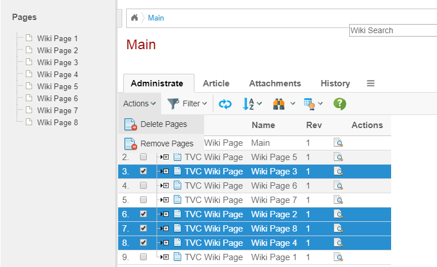Click the Wiki Search input field
Screen dimensions: 437x267
point(393,30)
